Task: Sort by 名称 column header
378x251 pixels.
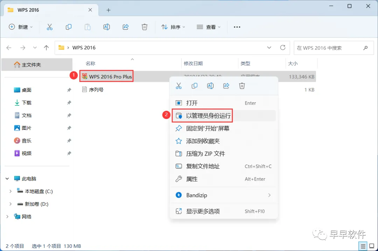Action: [x=90, y=63]
